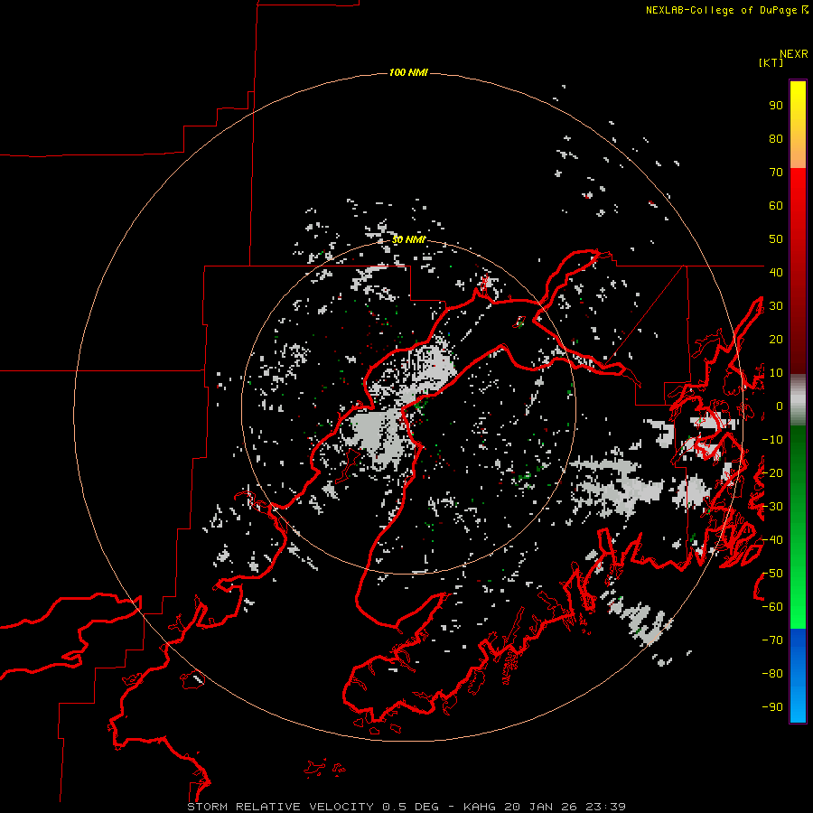Click the -30 scale value
The image size is (813, 813).
point(772,507)
